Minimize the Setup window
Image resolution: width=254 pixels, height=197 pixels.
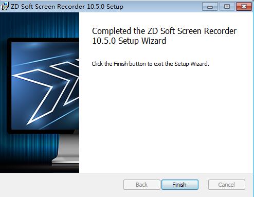pyautogui.click(x=210, y=7)
